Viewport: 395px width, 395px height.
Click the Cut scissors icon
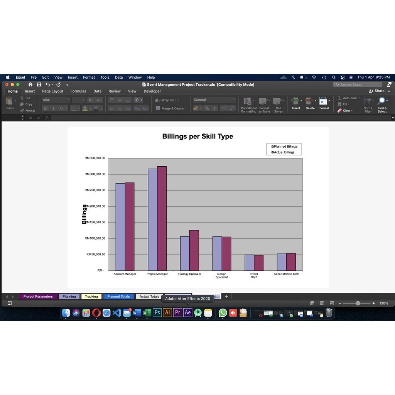click(22, 98)
